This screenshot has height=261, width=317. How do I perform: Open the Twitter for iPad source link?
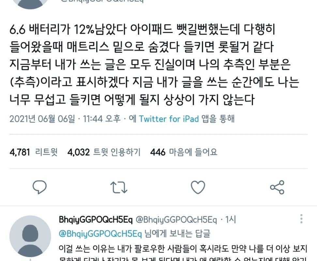coord(169,119)
